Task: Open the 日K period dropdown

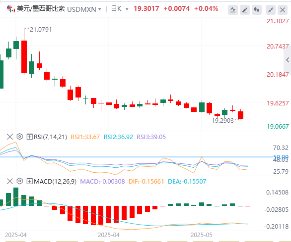Action: click(x=120, y=9)
